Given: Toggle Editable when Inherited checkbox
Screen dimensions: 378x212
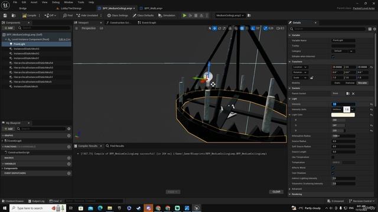Looking at the screenshot, I should click(x=333, y=57).
